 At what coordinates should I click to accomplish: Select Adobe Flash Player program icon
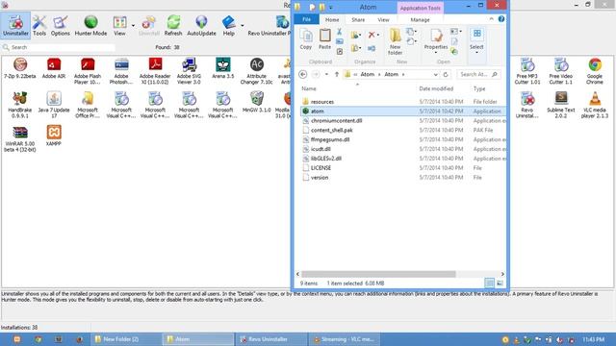pos(88,71)
